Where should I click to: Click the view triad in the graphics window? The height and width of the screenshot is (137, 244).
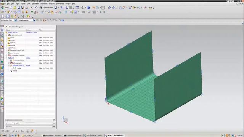[x=66, y=120]
